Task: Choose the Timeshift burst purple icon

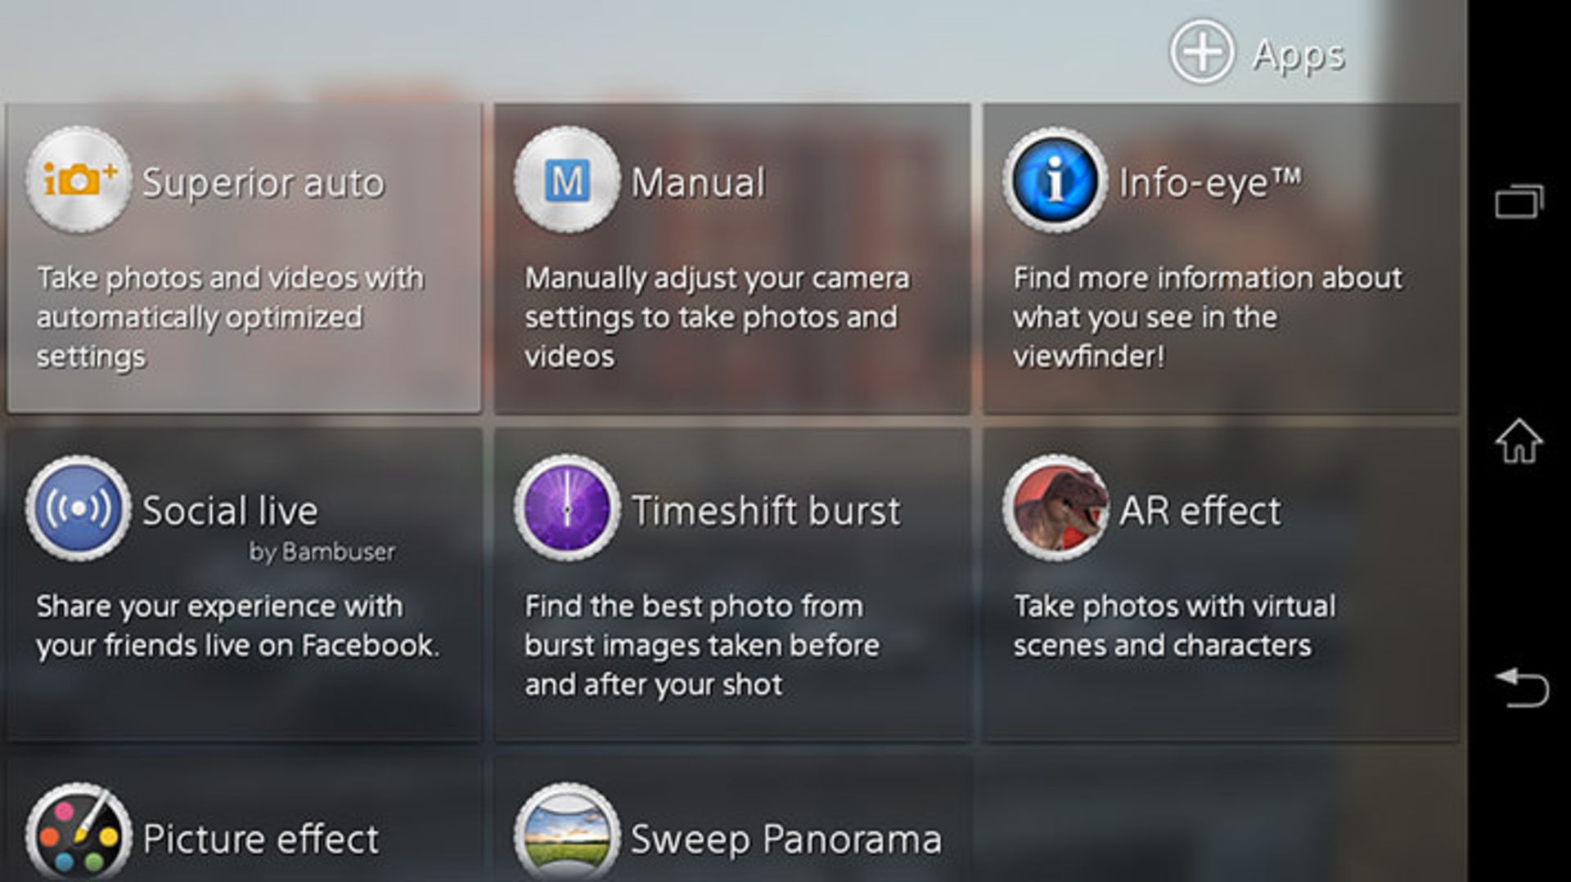Action: tap(566, 508)
